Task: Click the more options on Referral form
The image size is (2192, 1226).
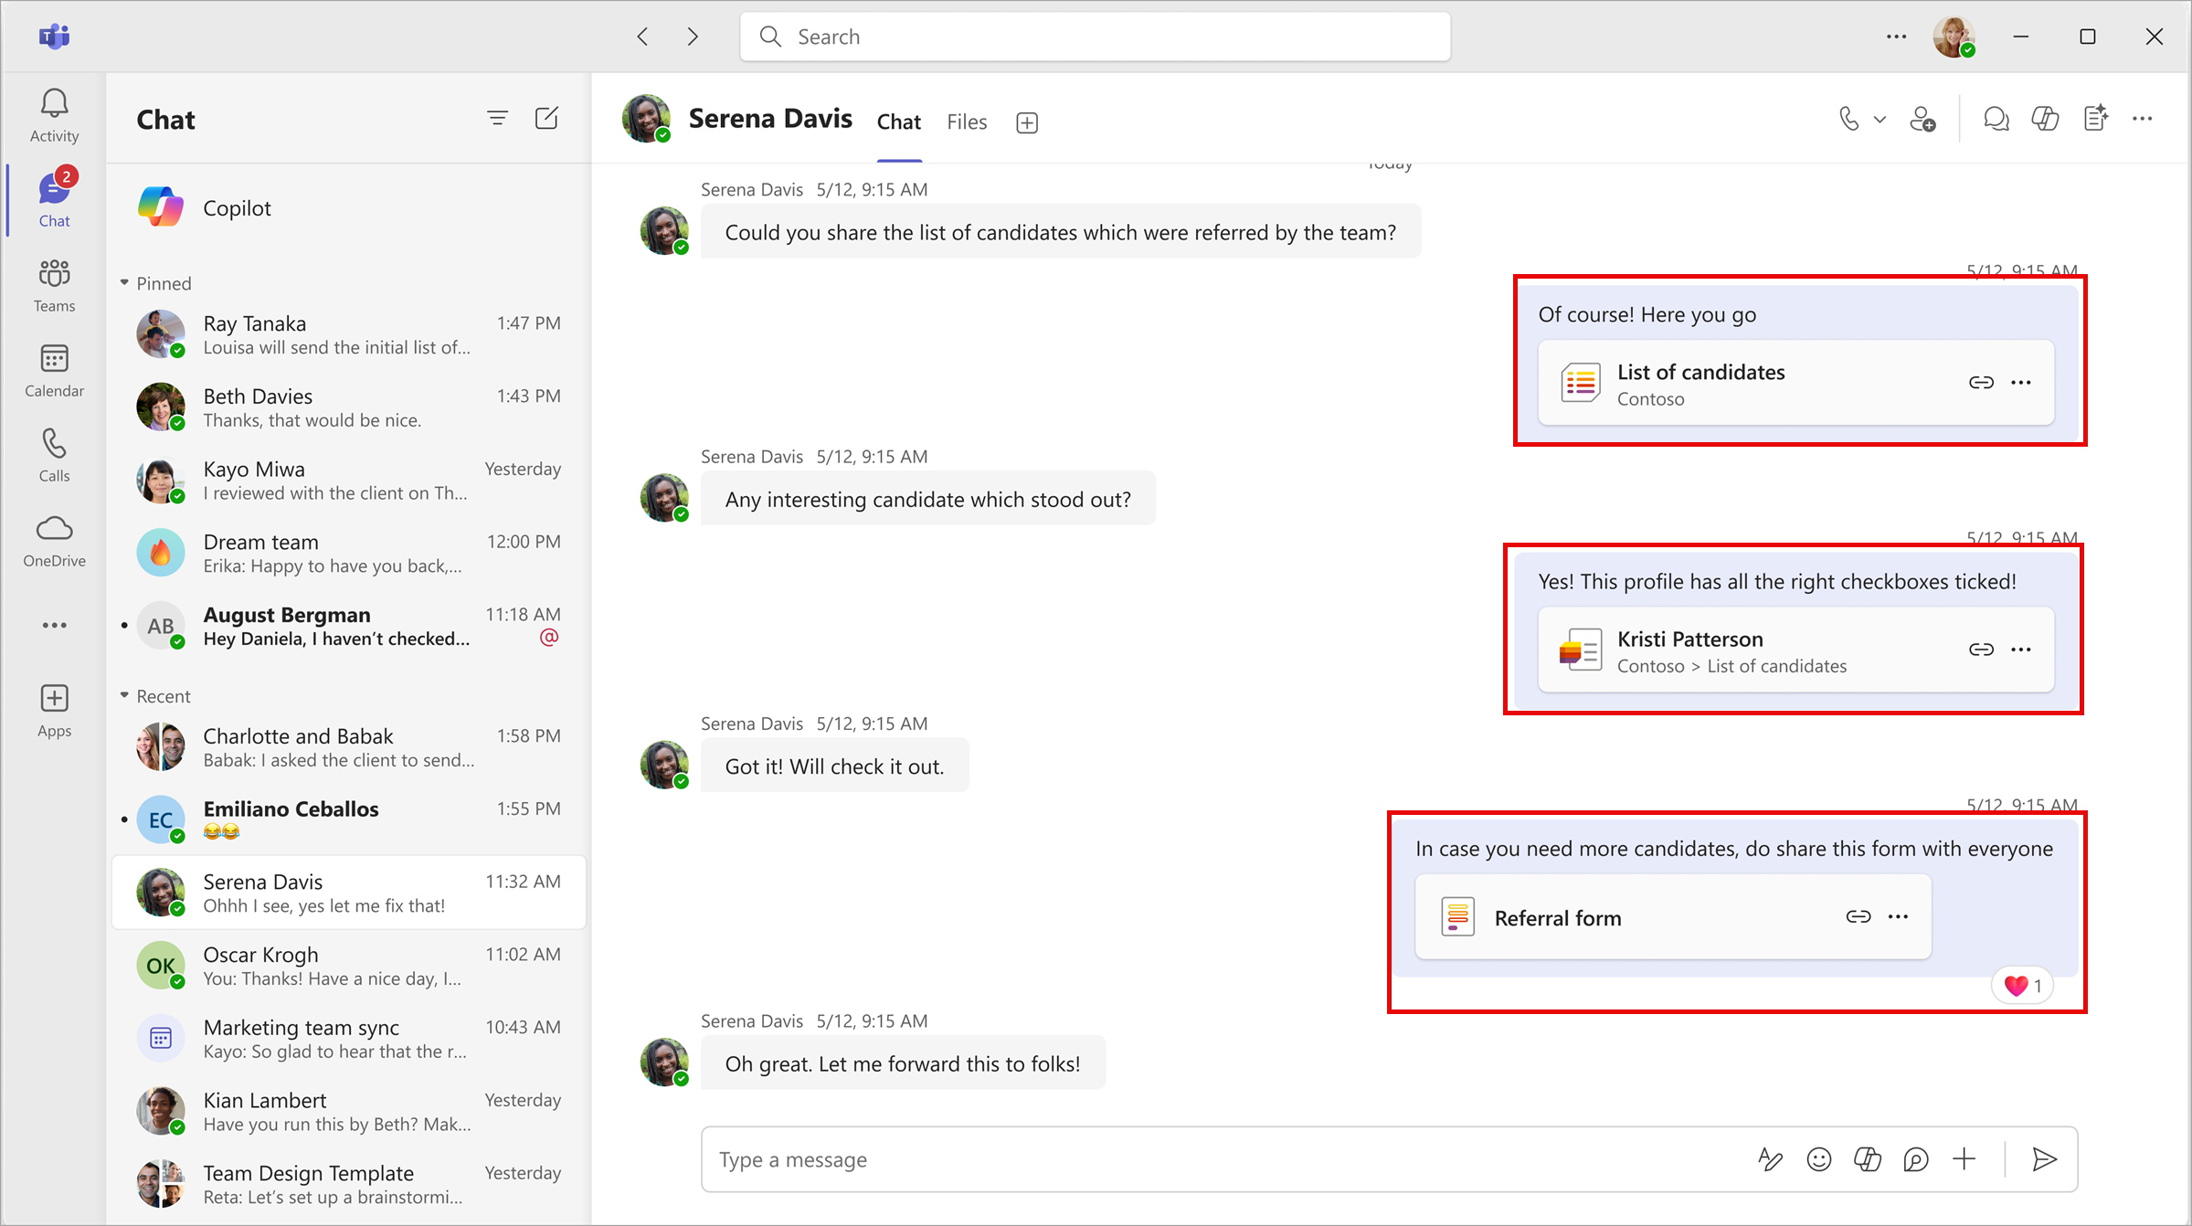Action: point(1899,917)
